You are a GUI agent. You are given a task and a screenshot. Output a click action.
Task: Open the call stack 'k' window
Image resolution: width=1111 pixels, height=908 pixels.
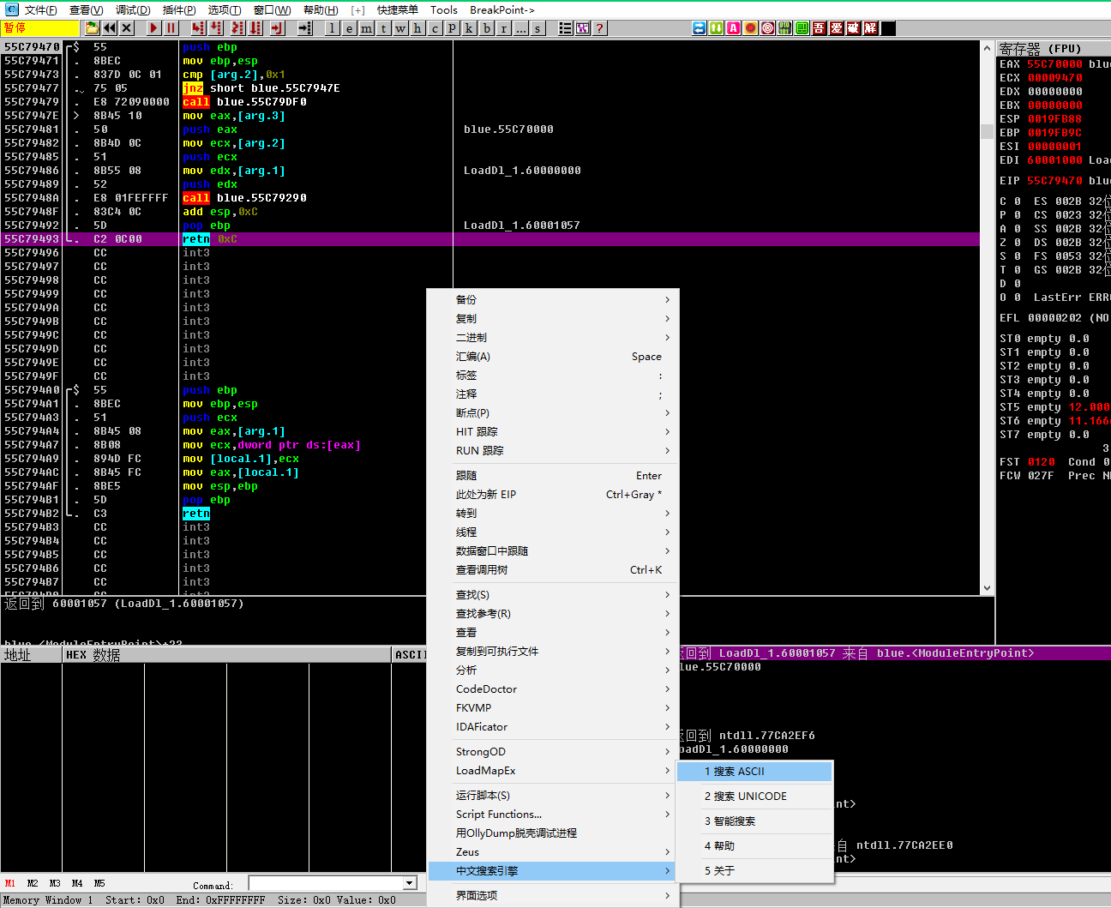[x=469, y=28]
